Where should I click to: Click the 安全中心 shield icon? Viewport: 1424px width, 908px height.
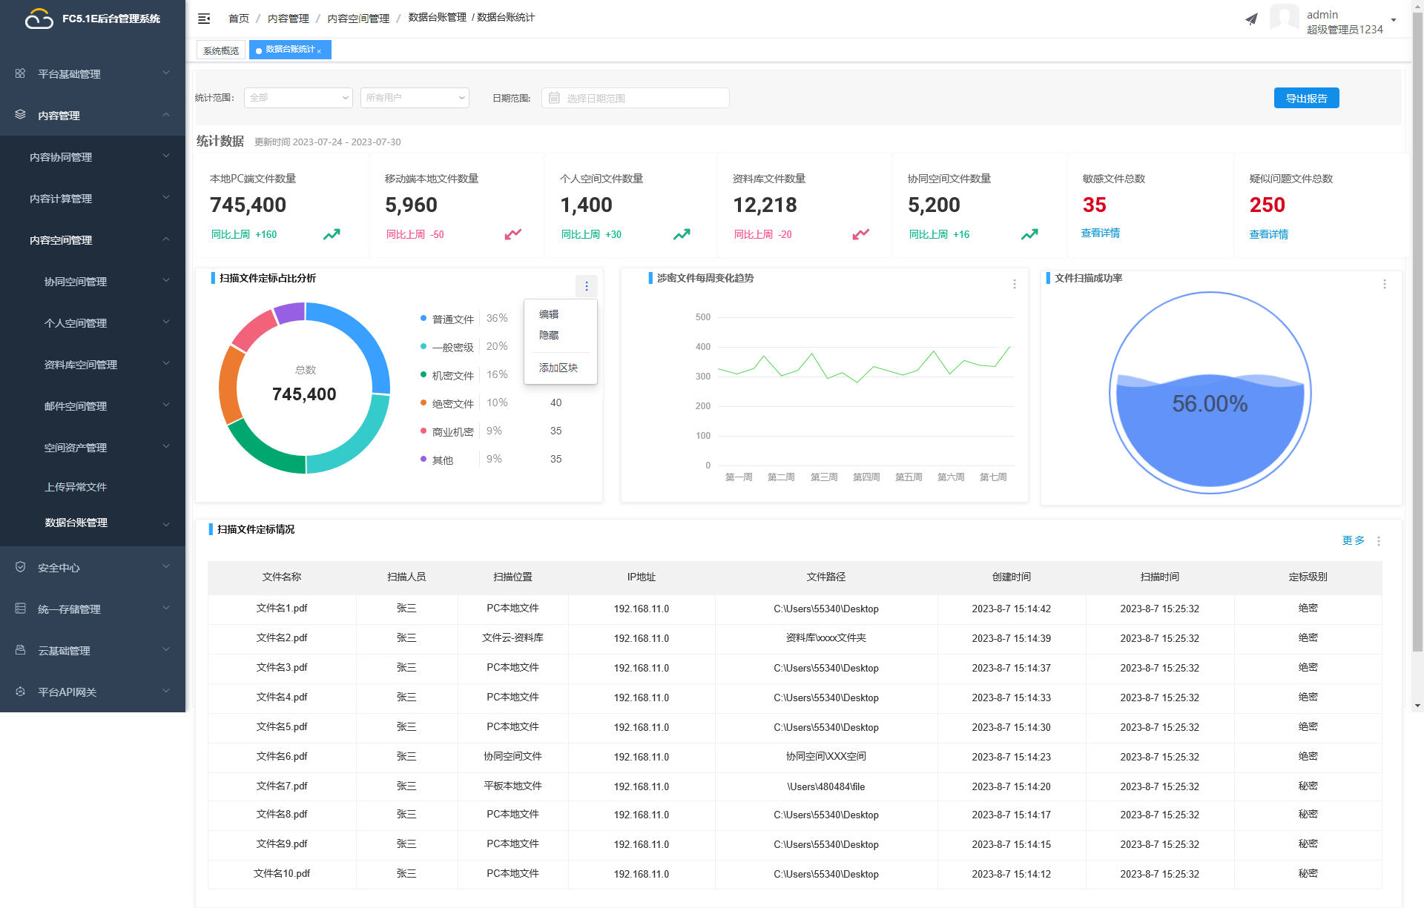click(20, 567)
